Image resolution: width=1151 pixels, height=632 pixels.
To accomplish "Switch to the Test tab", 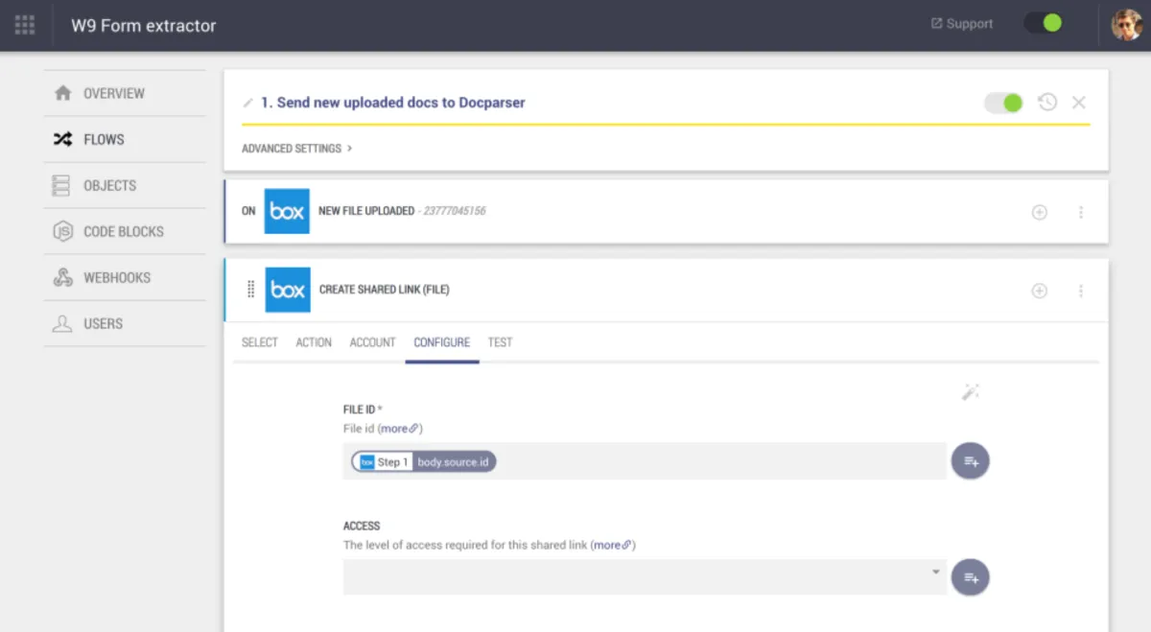I will (x=500, y=342).
